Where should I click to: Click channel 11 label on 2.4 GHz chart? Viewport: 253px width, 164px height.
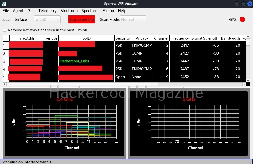tap(88, 142)
